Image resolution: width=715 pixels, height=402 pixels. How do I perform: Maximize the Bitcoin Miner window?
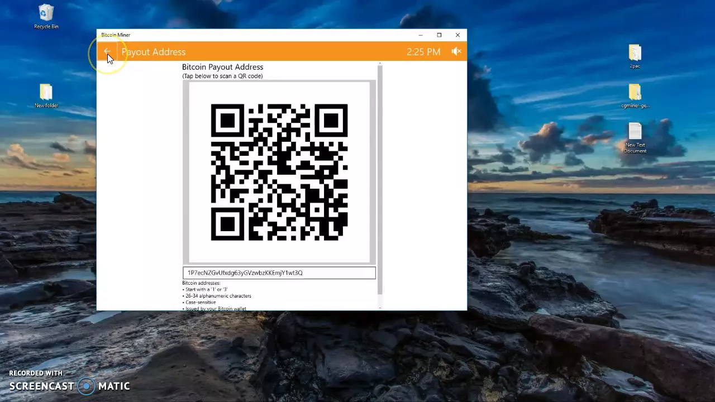pyautogui.click(x=439, y=35)
